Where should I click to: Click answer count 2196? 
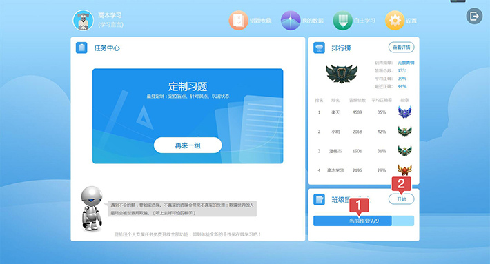coord(357,170)
